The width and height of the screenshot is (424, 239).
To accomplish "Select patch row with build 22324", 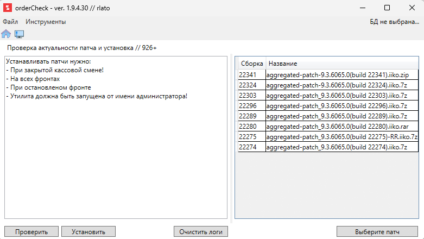I will [x=327, y=85].
